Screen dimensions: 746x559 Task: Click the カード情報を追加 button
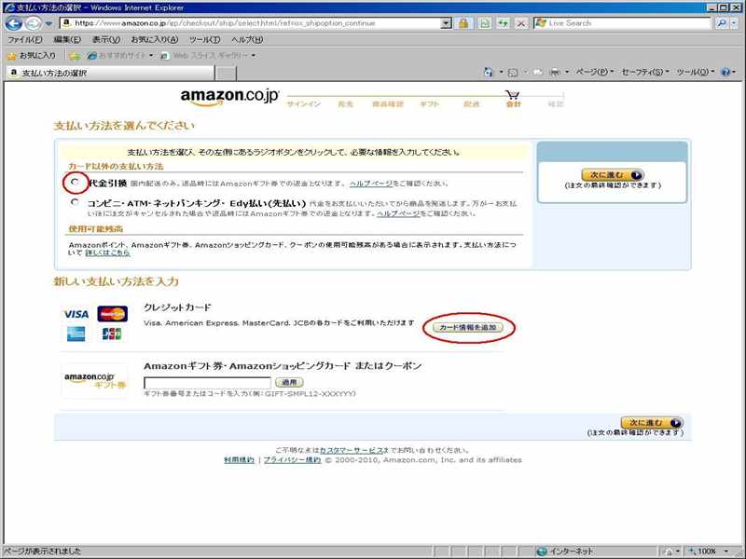(x=468, y=328)
